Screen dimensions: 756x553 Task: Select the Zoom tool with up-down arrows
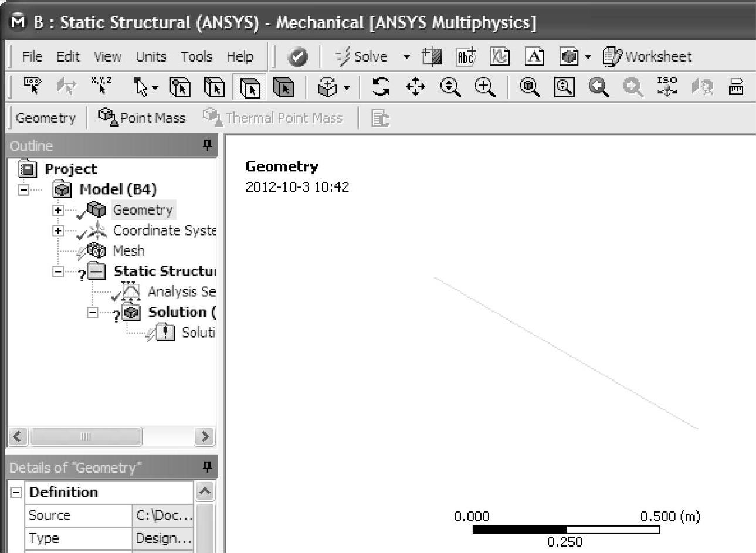click(x=450, y=87)
